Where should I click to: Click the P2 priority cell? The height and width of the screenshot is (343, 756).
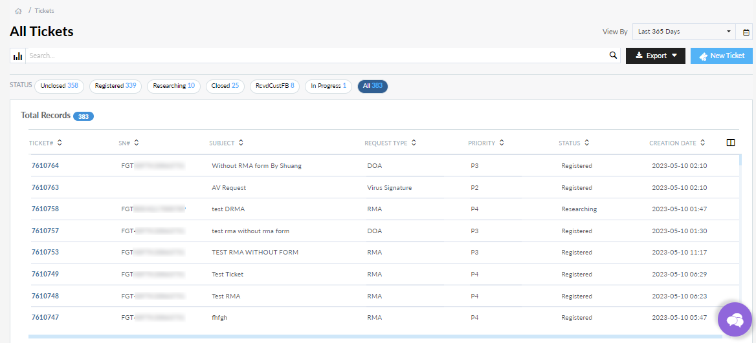coord(474,187)
